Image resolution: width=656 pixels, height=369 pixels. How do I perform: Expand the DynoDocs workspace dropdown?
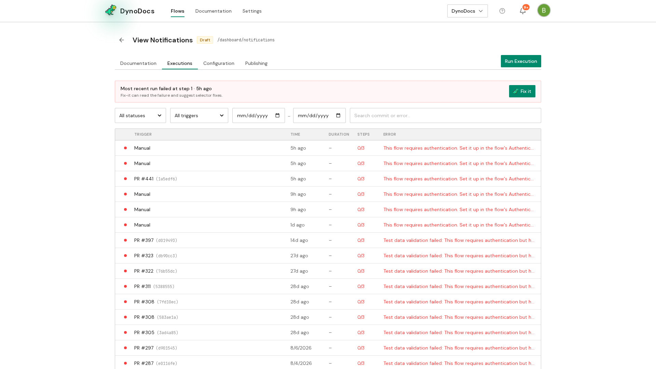467,11
